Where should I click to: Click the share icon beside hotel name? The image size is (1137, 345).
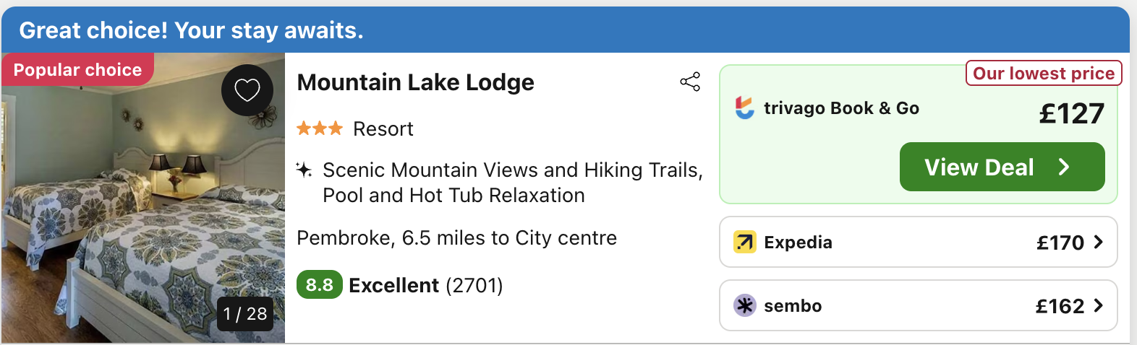coord(690,82)
